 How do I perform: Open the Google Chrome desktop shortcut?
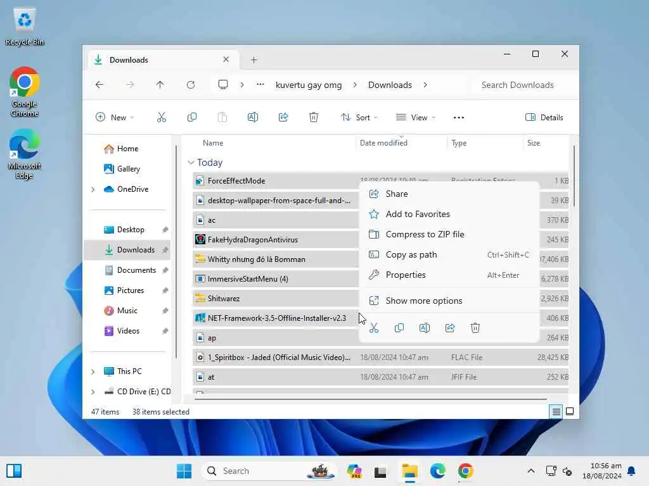25,92
